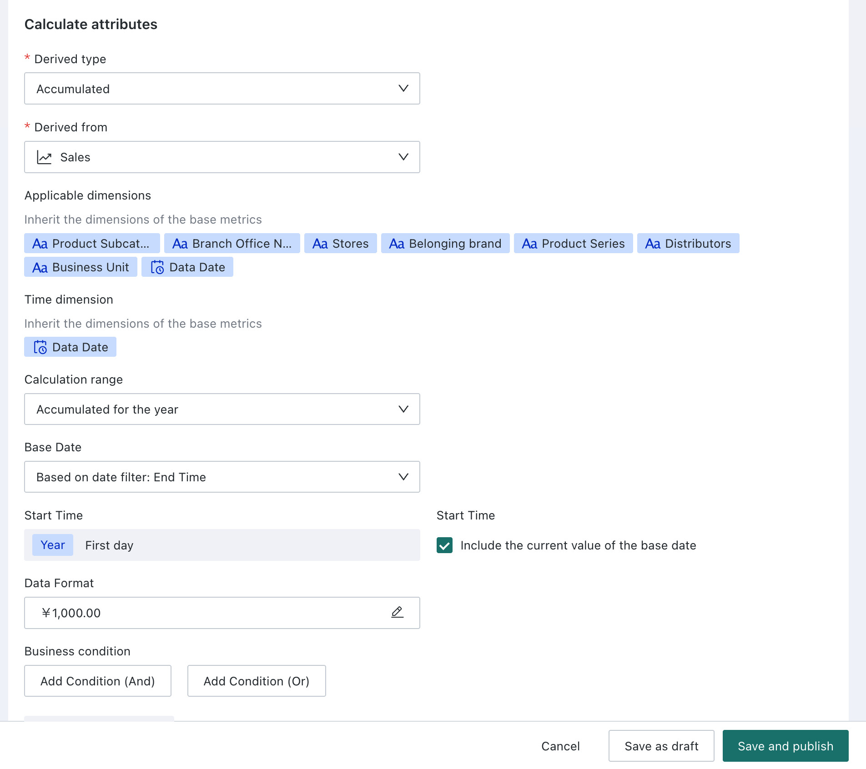Select the Year tag in Start Time
The image size is (866, 769).
tap(53, 545)
